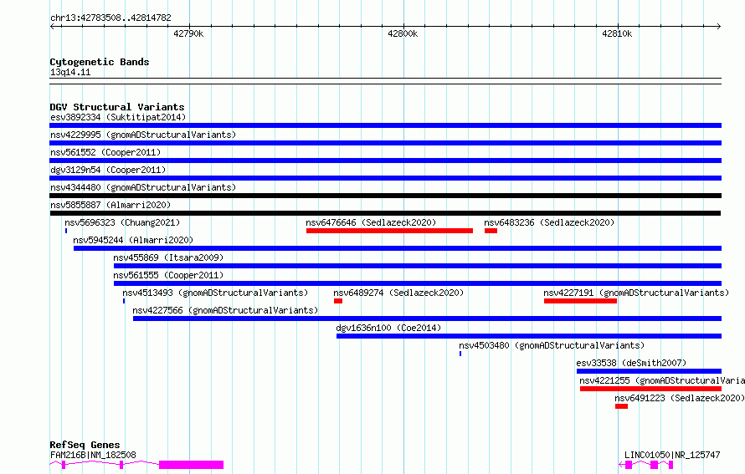745x474 pixels.
Task: Click the DGV Structural Variants track title
Action: 117,107
